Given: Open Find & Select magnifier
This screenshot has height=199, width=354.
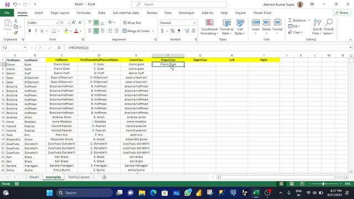Looking at the screenshot, I should pyautogui.click(x=329, y=27).
